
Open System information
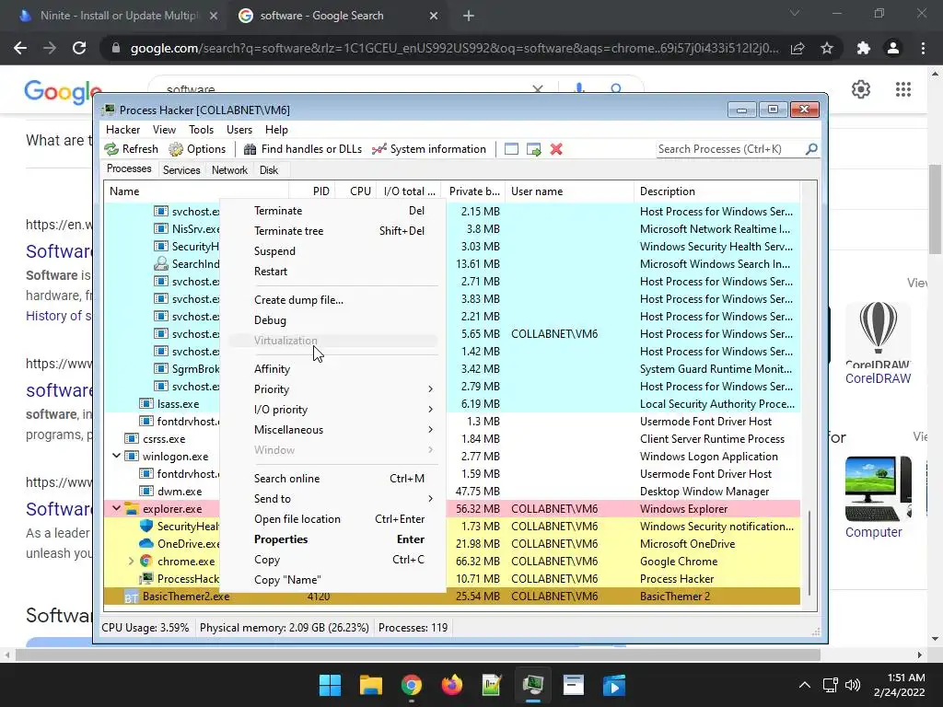pos(429,149)
